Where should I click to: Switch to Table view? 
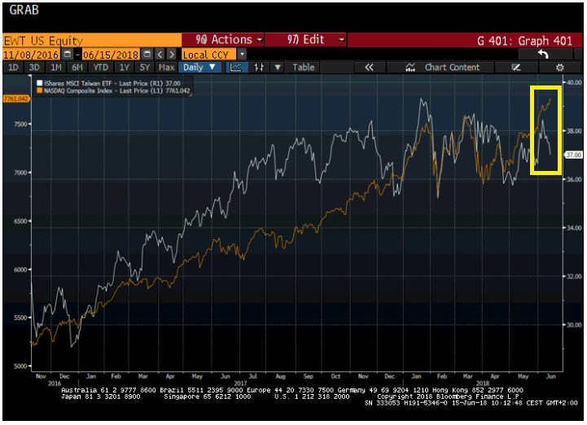(303, 68)
